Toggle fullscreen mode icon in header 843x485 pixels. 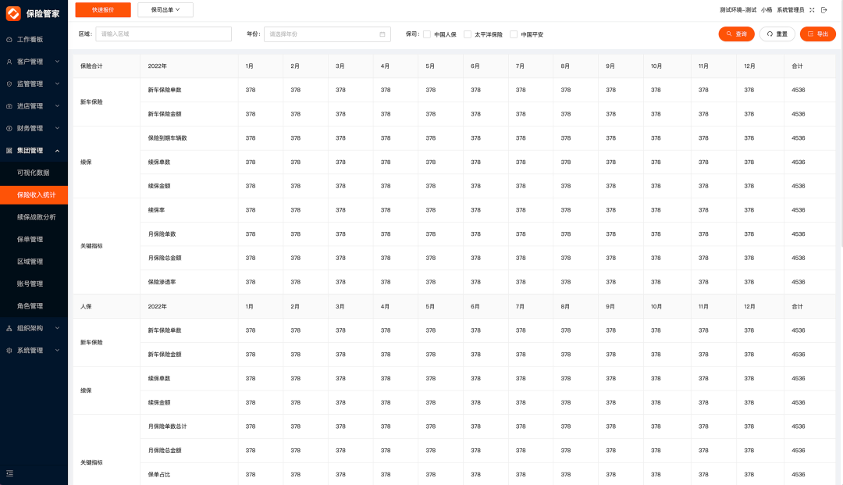812,10
